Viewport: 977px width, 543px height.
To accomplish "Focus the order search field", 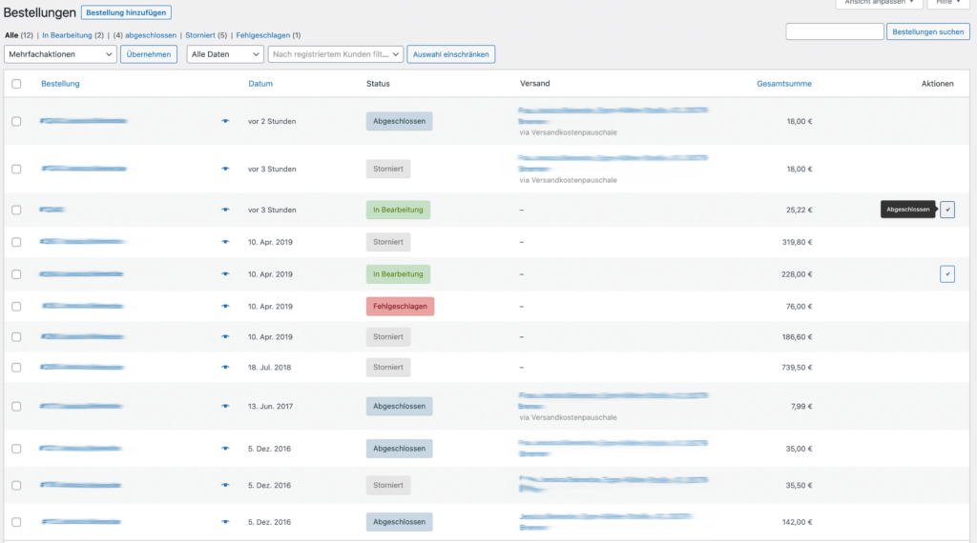I will click(x=834, y=31).
